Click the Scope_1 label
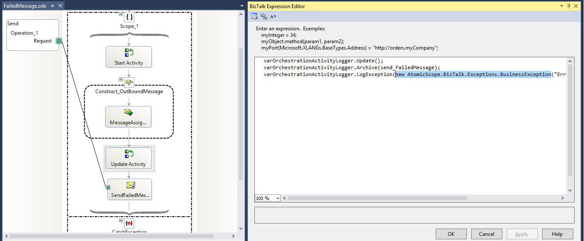584x241 pixels. [x=129, y=26]
